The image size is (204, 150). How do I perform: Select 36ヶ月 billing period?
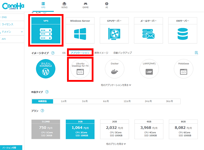click(169, 101)
